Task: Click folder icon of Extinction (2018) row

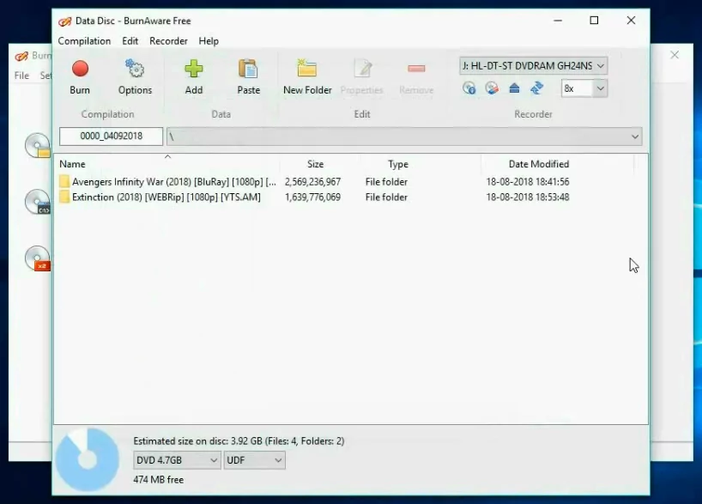Action: 64,197
